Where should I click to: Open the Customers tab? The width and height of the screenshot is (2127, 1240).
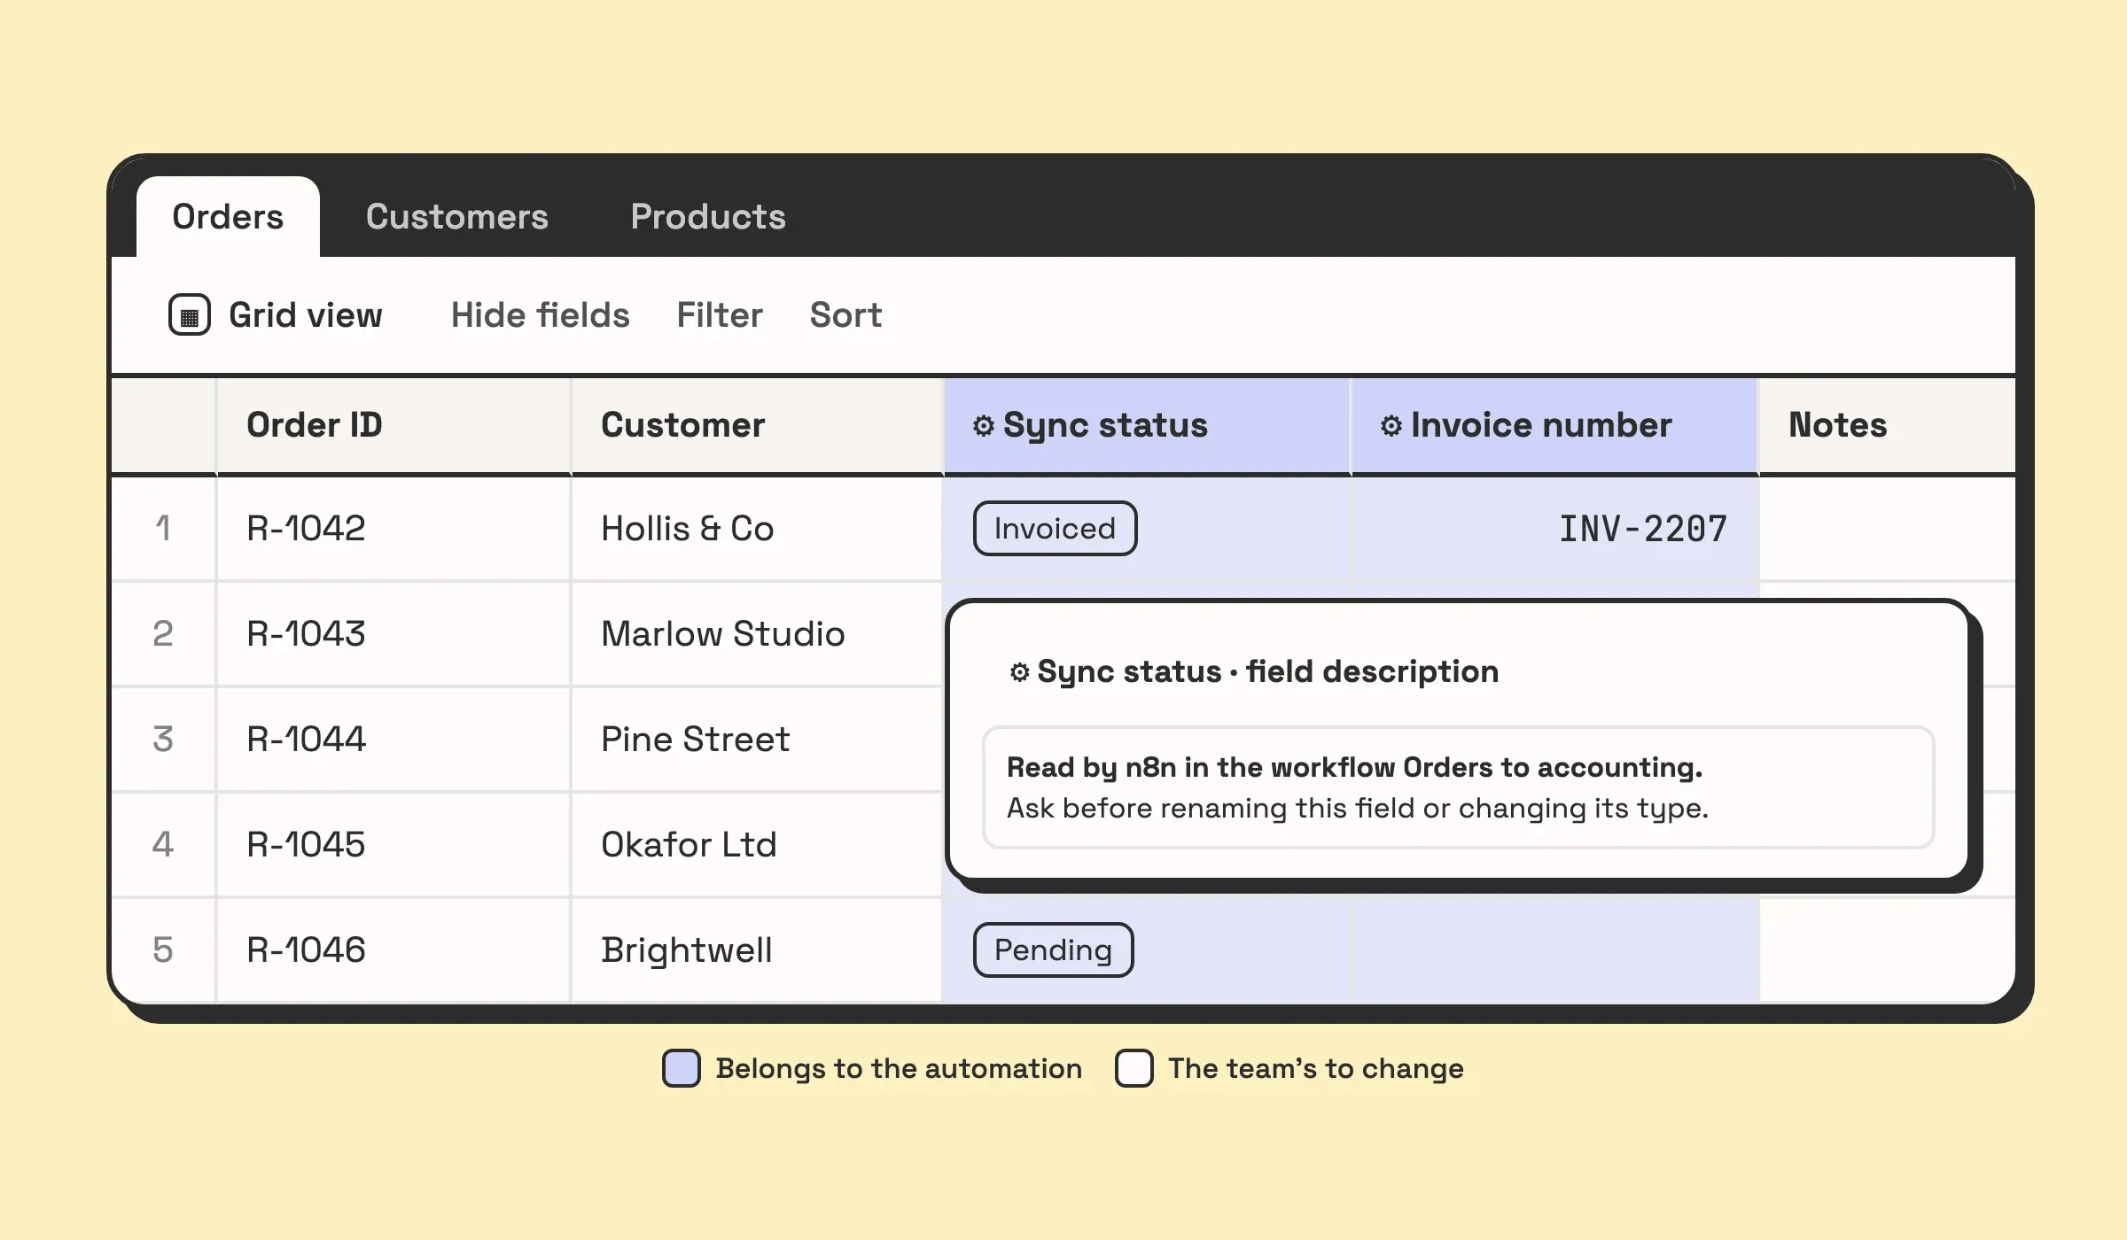click(457, 217)
